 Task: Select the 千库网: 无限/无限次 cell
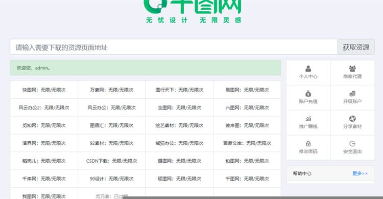point(44,179)
